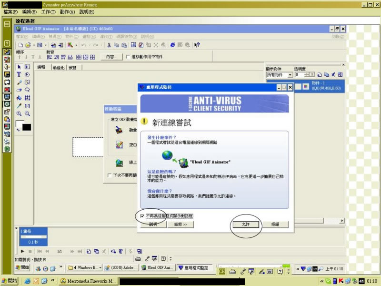Select frame 1 thumbnail in timeline
Screen dimensions: 381x286
(x=33, y=236)
